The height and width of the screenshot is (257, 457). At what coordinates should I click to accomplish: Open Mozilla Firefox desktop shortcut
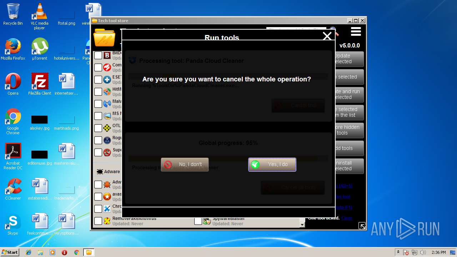(x=13, y=49)
